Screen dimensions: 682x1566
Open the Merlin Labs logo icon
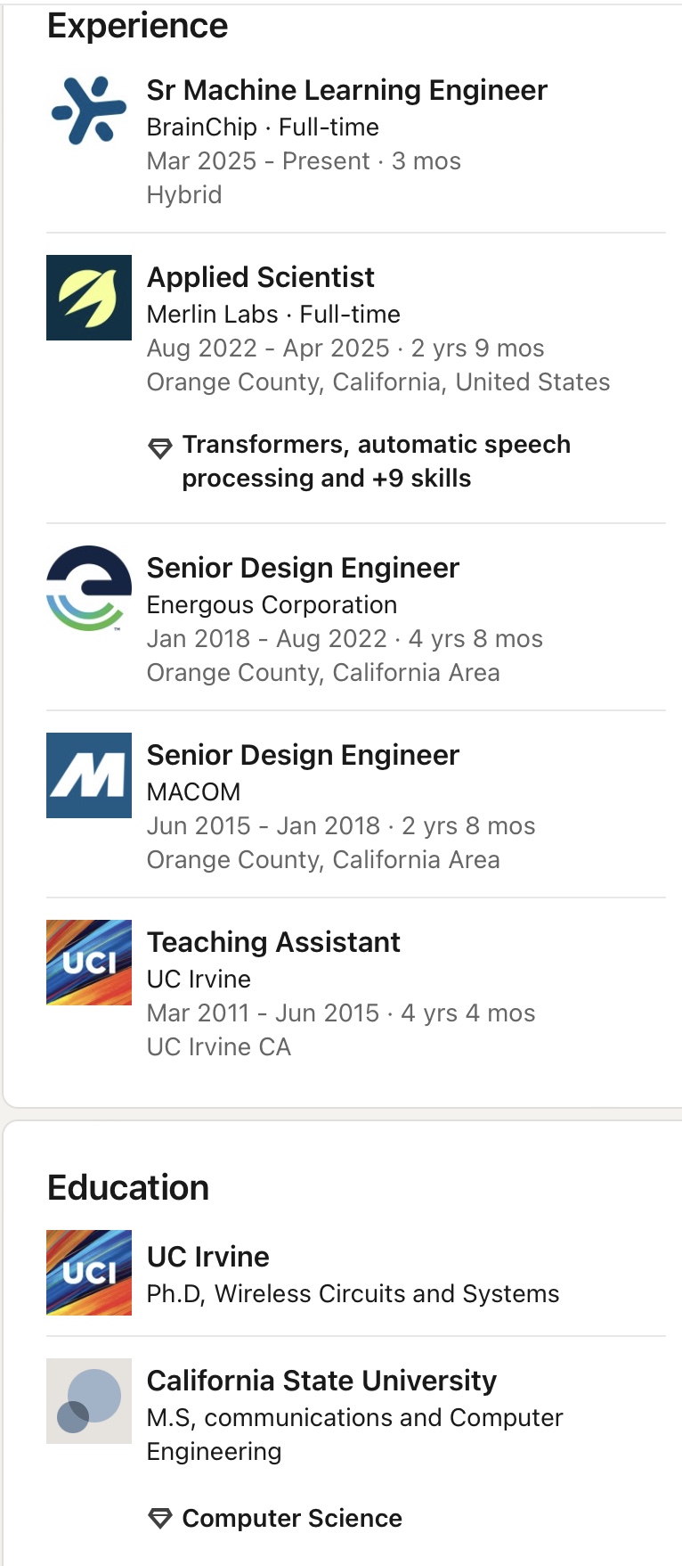coord(89,298)
